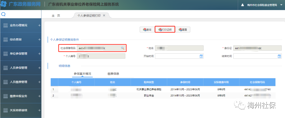Click the 结束时间 date field
The height and width of the screenshot is (118, 285).
(x=257, y=56)
